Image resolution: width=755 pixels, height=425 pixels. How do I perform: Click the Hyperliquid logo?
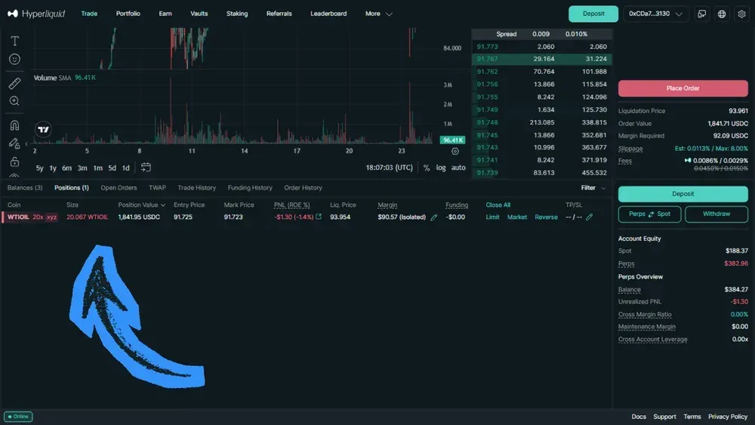point(36,14)
